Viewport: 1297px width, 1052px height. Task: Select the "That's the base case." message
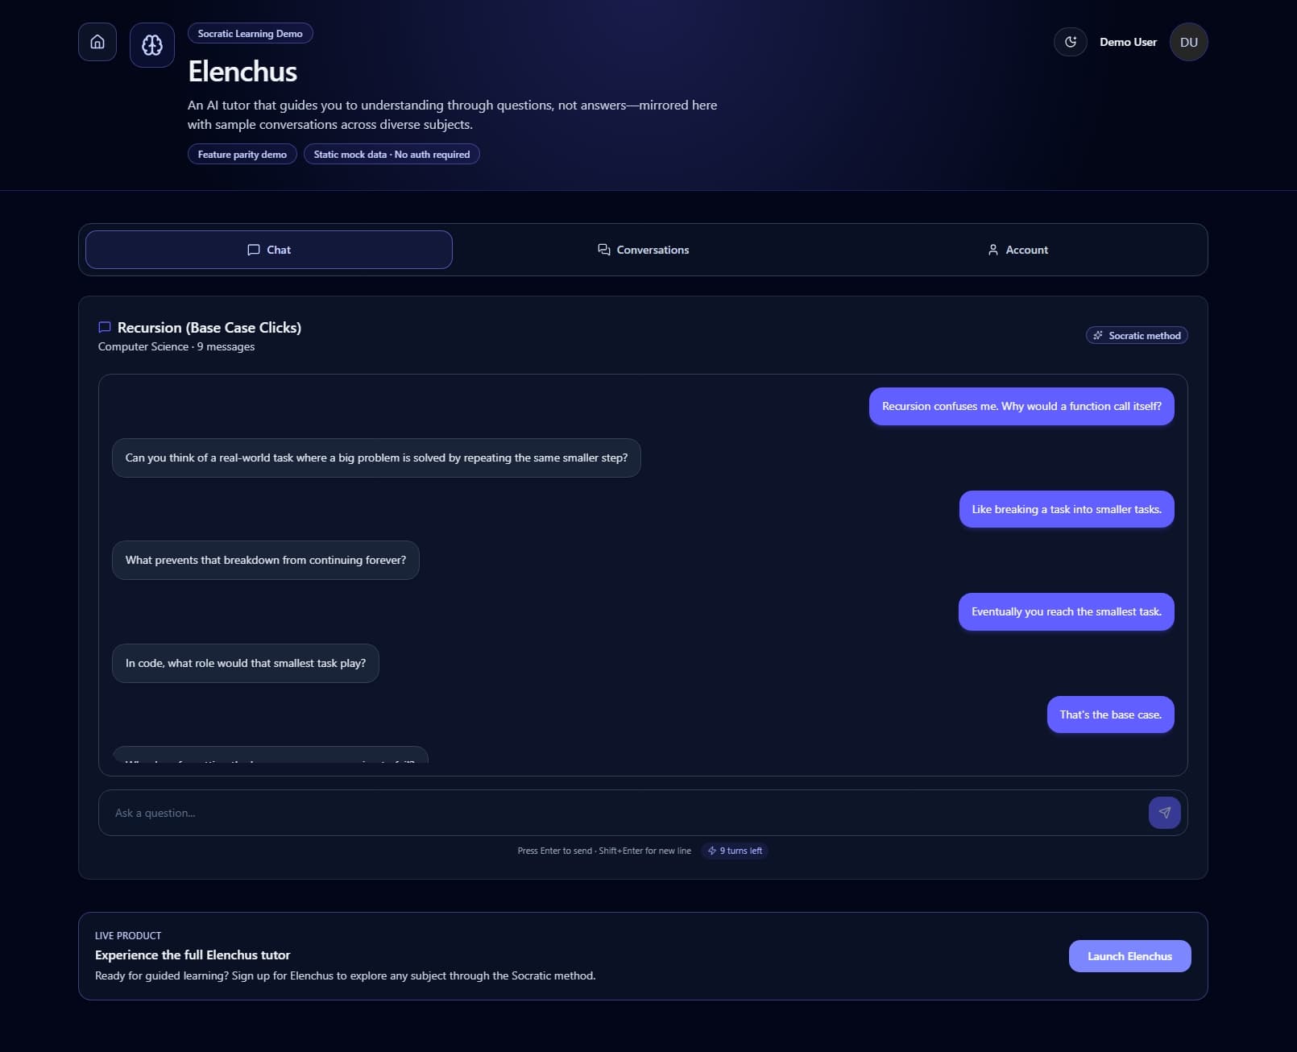1110,714
